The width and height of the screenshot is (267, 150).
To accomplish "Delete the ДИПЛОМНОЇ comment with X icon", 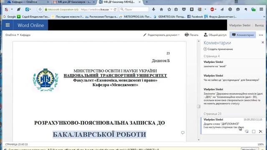I will [x=260, y=132].
